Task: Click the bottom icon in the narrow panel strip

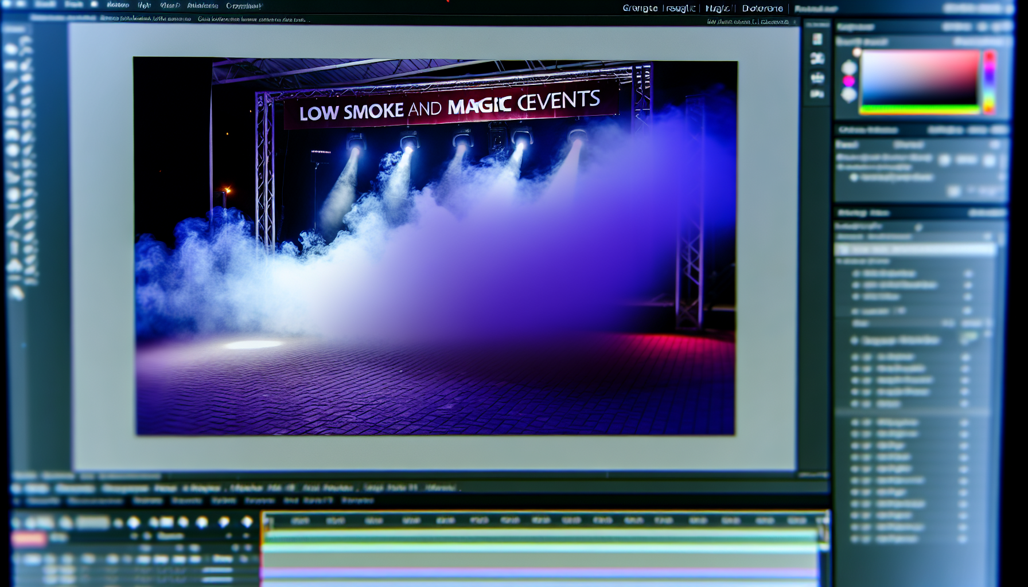Action: (817, 93)
